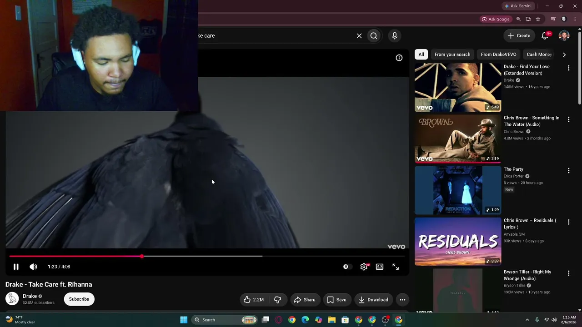582x327 pixels.
Task: Pause the Take Care video
Action: (16, 267)
